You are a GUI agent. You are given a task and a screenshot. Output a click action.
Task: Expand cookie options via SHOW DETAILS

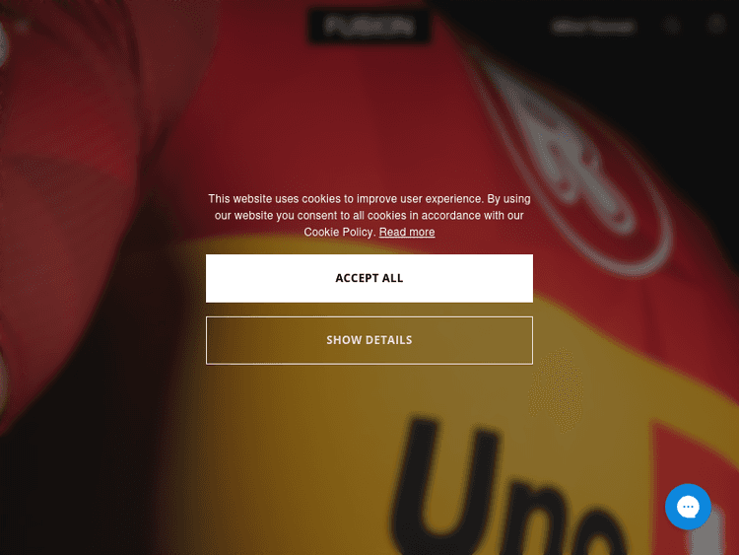click(369, 340)
